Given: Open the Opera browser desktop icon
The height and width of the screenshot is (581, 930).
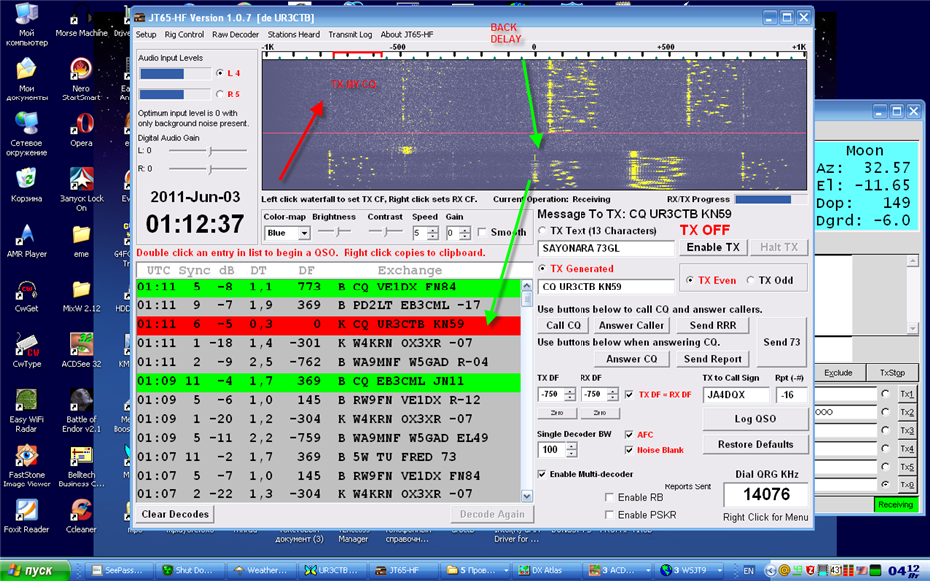Looking at the screenshot, I should (81, 124).
